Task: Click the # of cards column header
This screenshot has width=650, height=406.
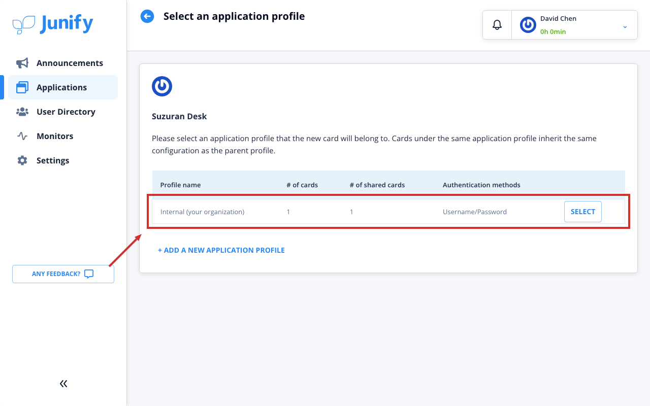Action: (x=302, y=185)
